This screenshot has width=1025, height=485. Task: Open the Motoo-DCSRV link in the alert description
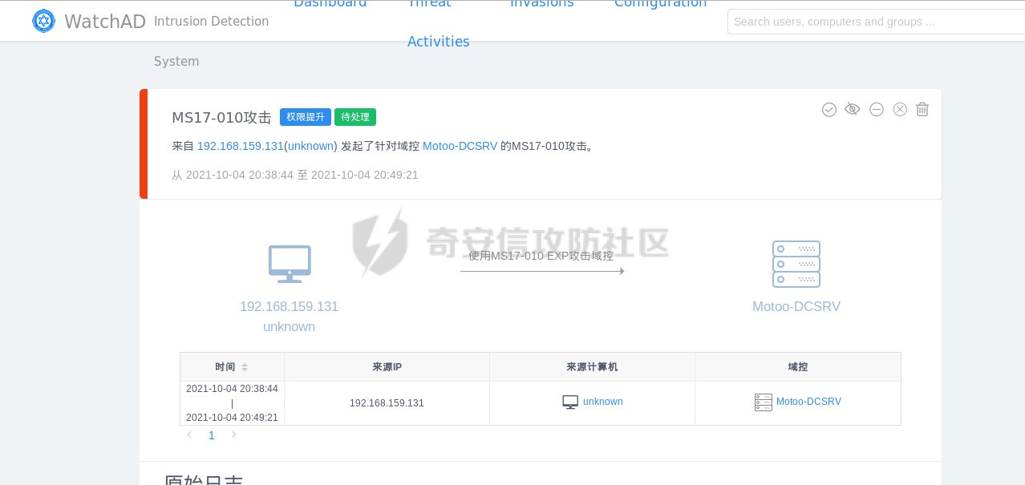click(460, 146)
